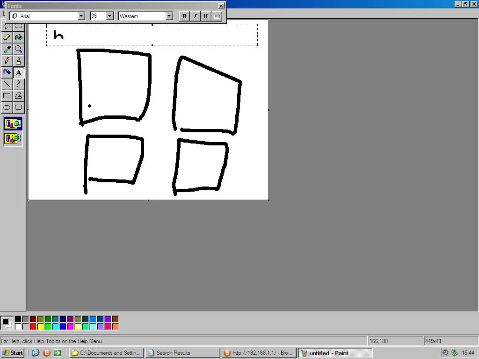Select the Fill With Color bucket tool

click(x=18, y=37)
